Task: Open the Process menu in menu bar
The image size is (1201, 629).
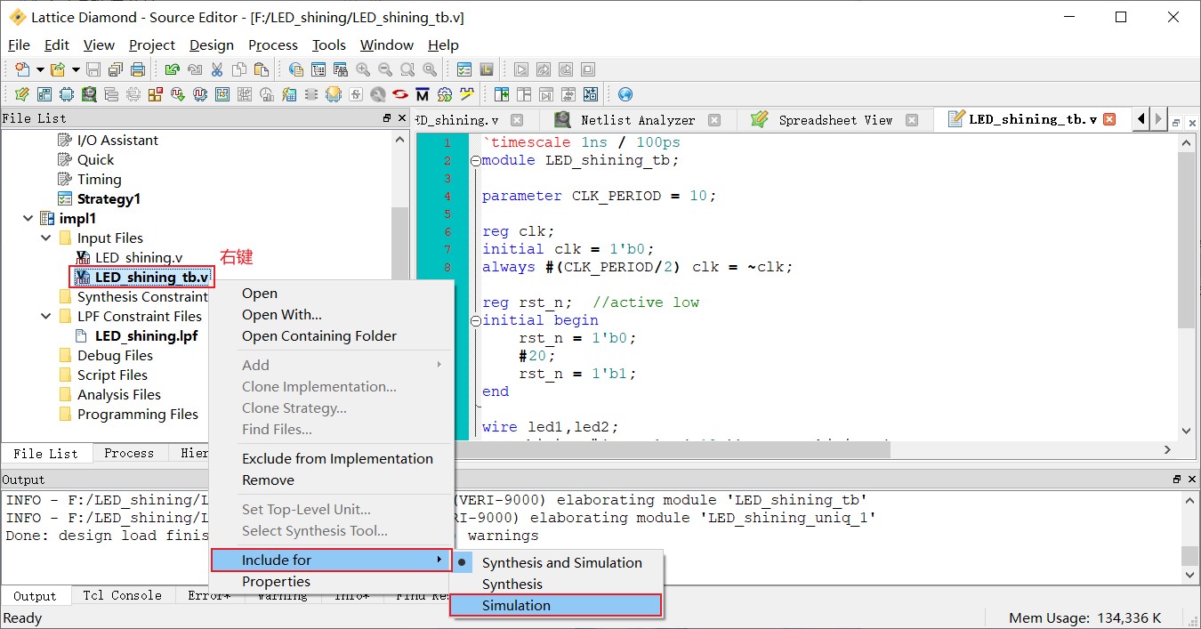Action: click(272, 44)
